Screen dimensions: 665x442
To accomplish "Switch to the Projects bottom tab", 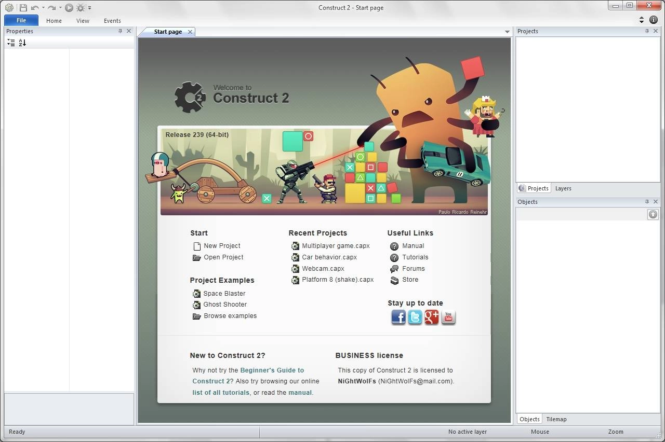I will point(534,188).
